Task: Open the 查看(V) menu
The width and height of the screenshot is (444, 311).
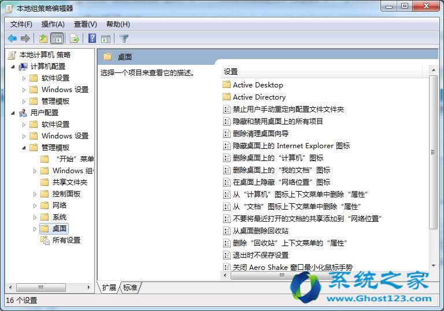Action: pyautogui.click(x=85, y=24)
